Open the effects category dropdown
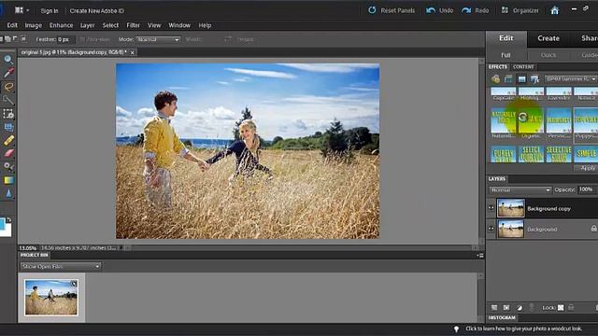 (571, 78)
